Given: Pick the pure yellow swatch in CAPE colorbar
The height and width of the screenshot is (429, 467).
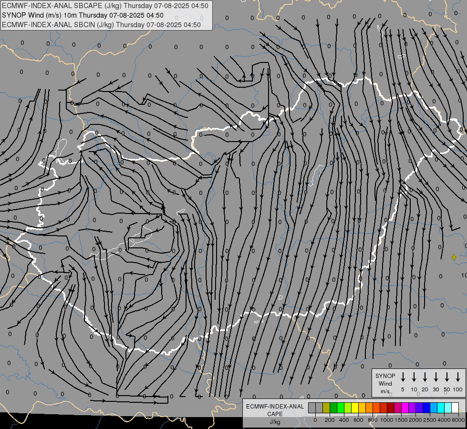Looking at the screenshot, I should point(355,408).
